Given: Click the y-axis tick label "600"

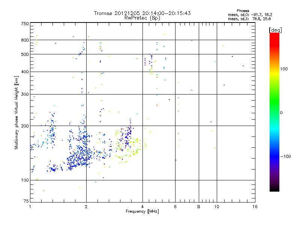Looking at the screenshot, I should coord(25,40).
